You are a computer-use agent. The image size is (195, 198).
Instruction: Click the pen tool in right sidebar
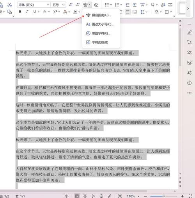tap(190, 32)
